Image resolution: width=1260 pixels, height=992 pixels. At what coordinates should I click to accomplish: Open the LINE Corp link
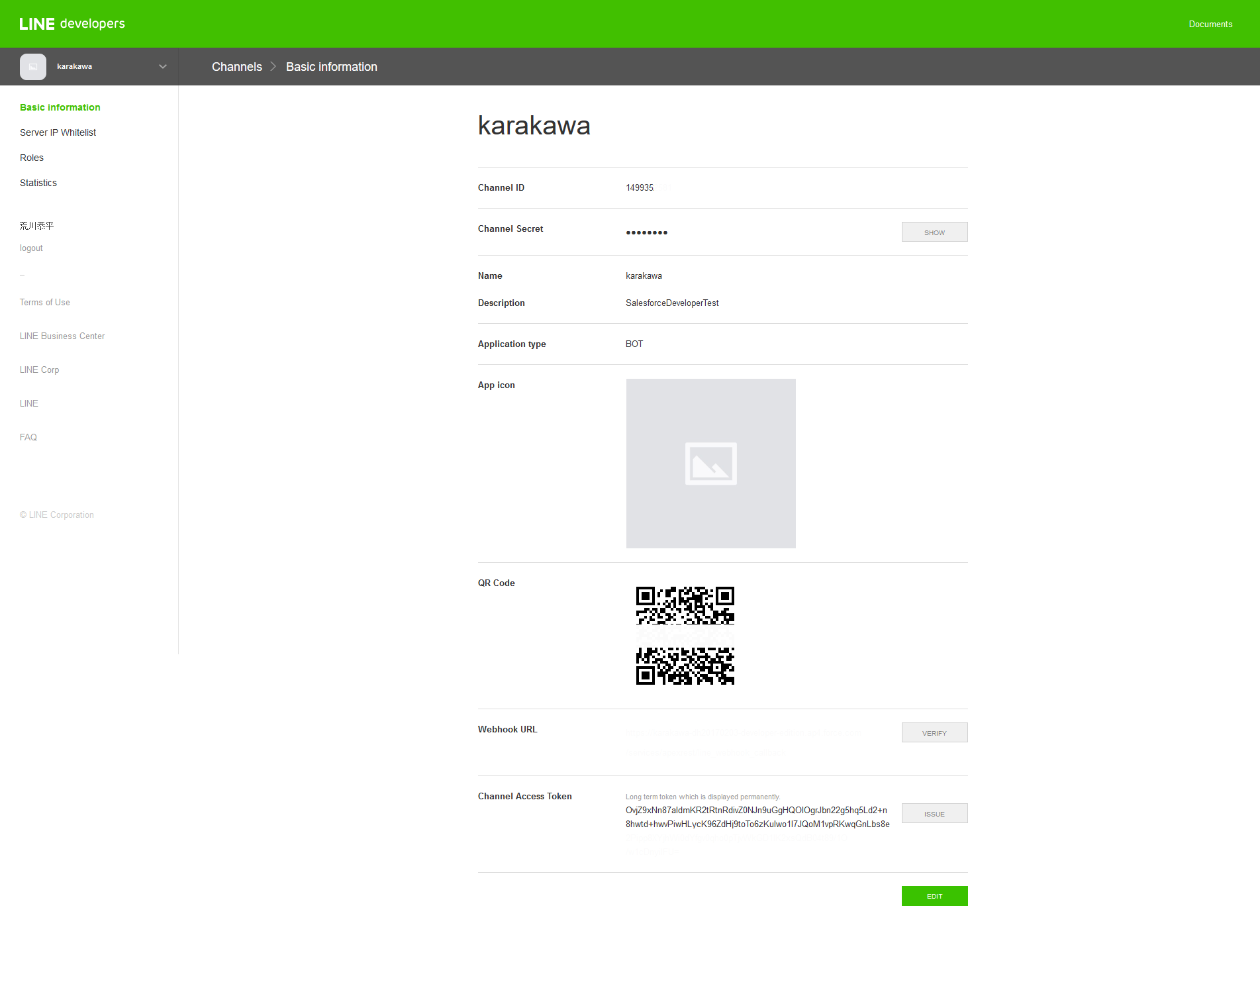(x=40, y=370)
